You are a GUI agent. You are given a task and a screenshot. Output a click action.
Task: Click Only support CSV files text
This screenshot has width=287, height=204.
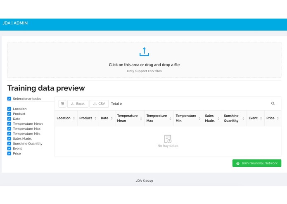point(144,71)
